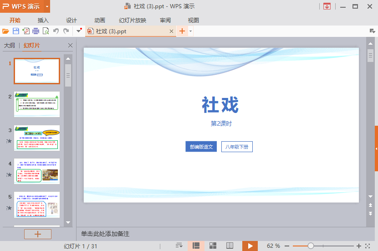Open Print Preview from the quick toolbar
This screenshot has width=378, height=251.
pyautogui.click(x=46, y=31)
